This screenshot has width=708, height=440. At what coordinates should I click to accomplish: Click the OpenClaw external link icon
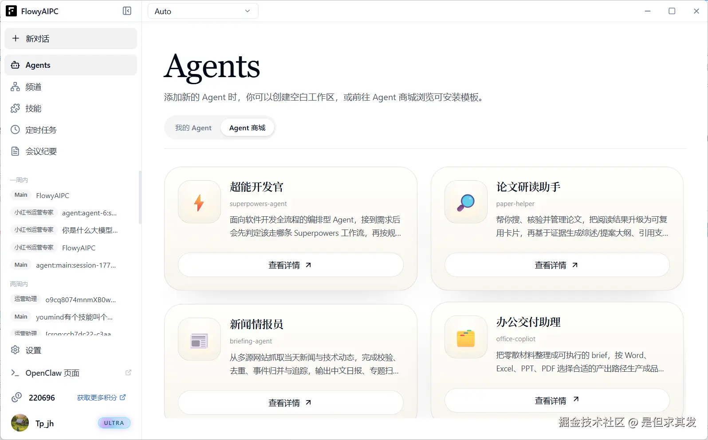pyautogui.click(x=128, y=373)
